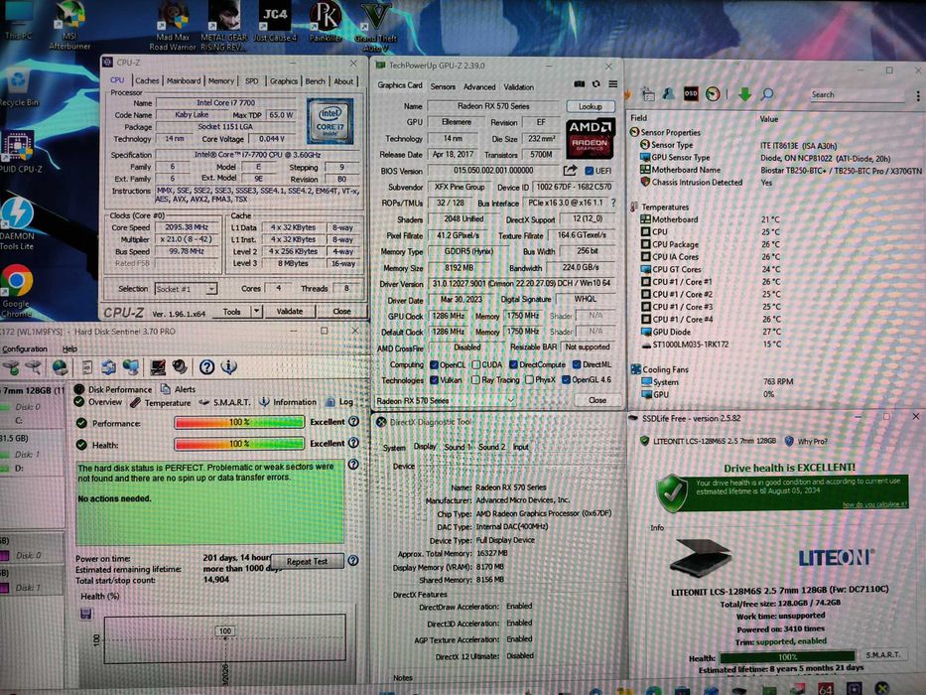Open Just Cause 4 desktop shortcut

[x=275, y=23]
